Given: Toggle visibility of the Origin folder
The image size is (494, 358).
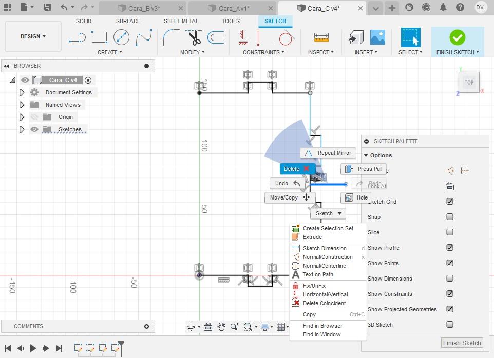Looking at the screenshot, I should 34,117.
